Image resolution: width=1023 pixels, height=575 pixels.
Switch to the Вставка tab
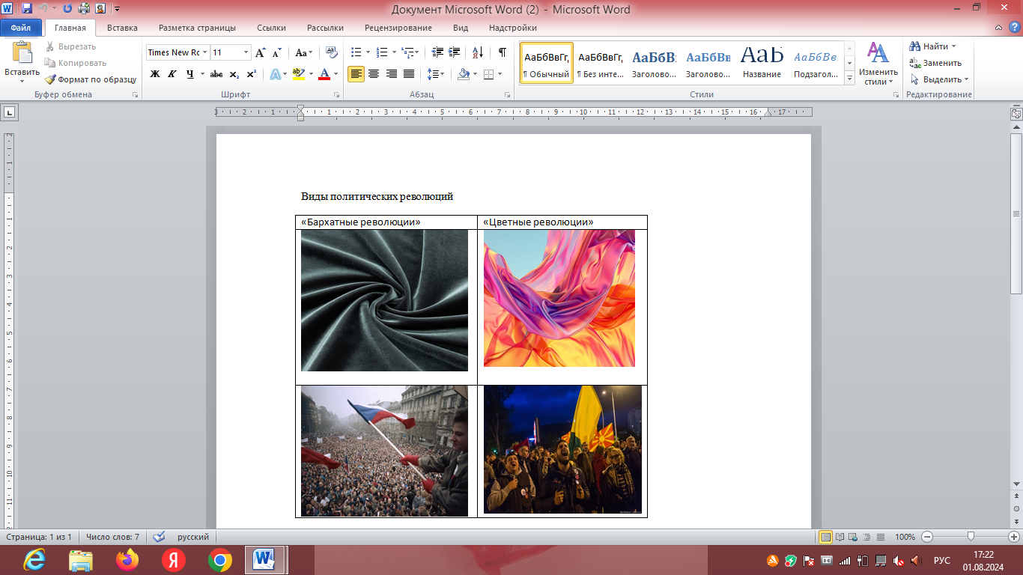point(122,28)
